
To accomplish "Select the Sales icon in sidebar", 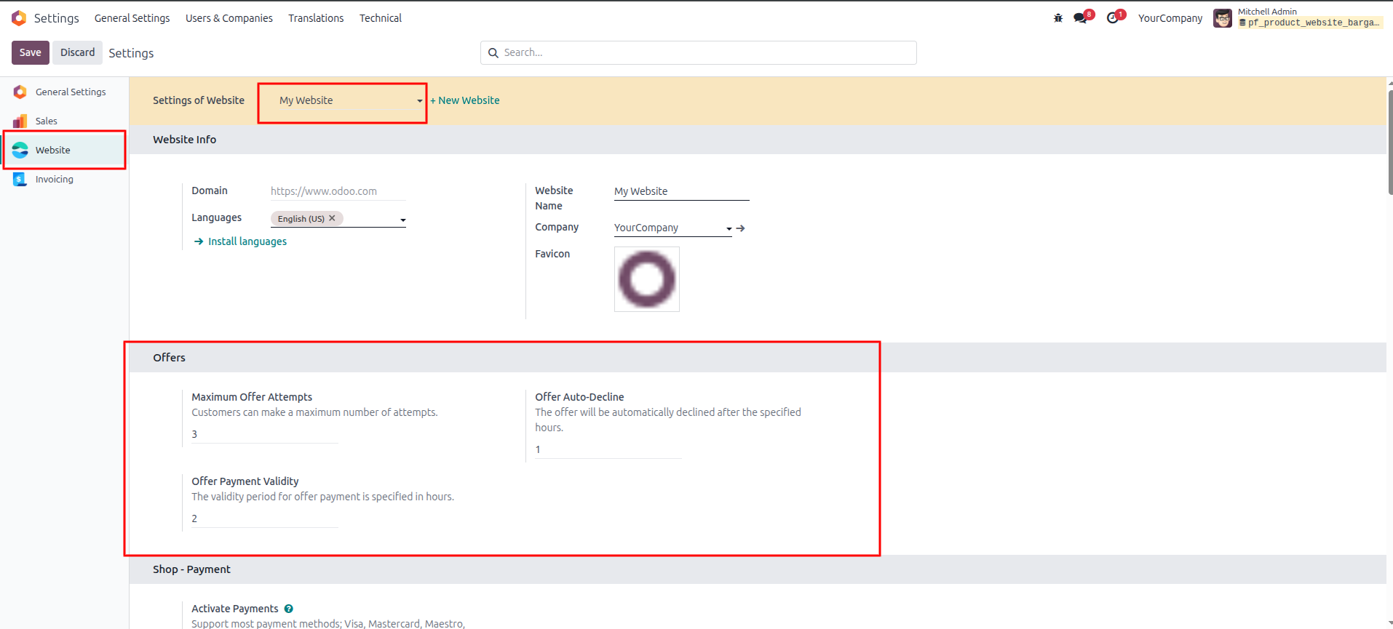I will [x=20, y=121].
